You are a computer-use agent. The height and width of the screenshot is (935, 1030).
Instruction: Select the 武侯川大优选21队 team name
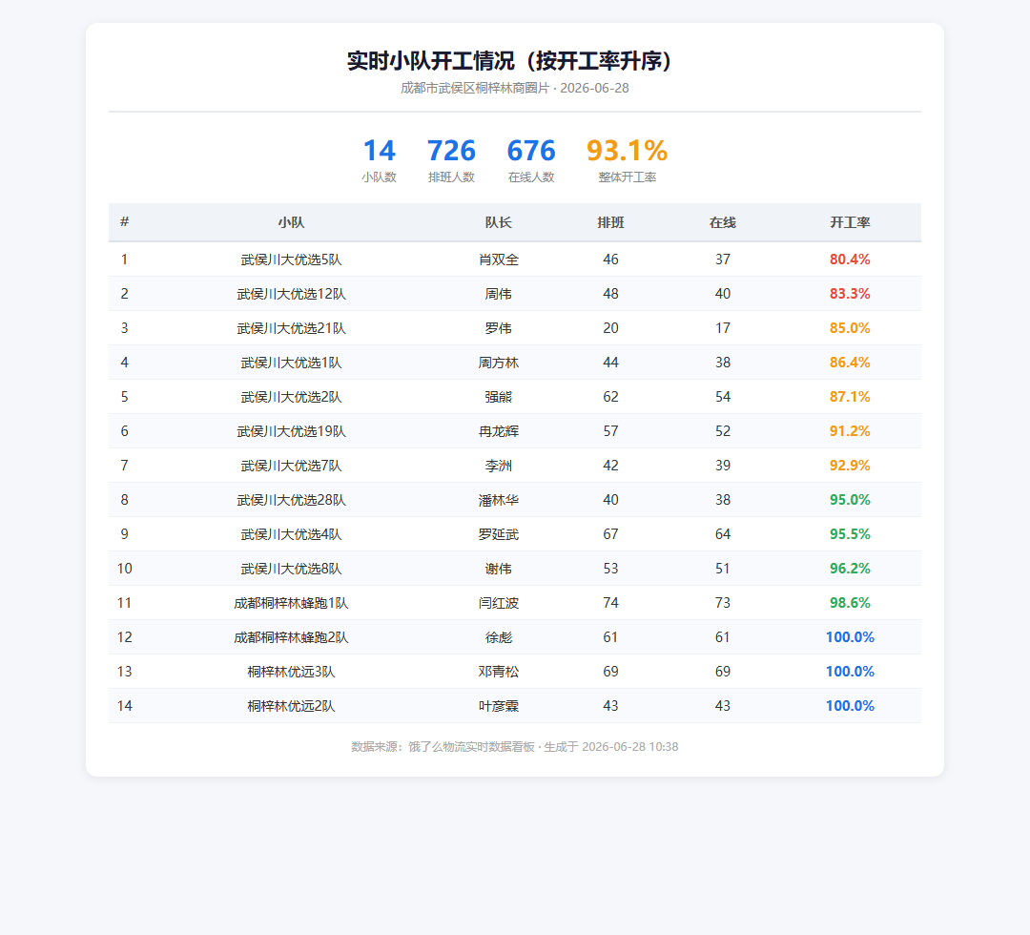tap(291, 328)
